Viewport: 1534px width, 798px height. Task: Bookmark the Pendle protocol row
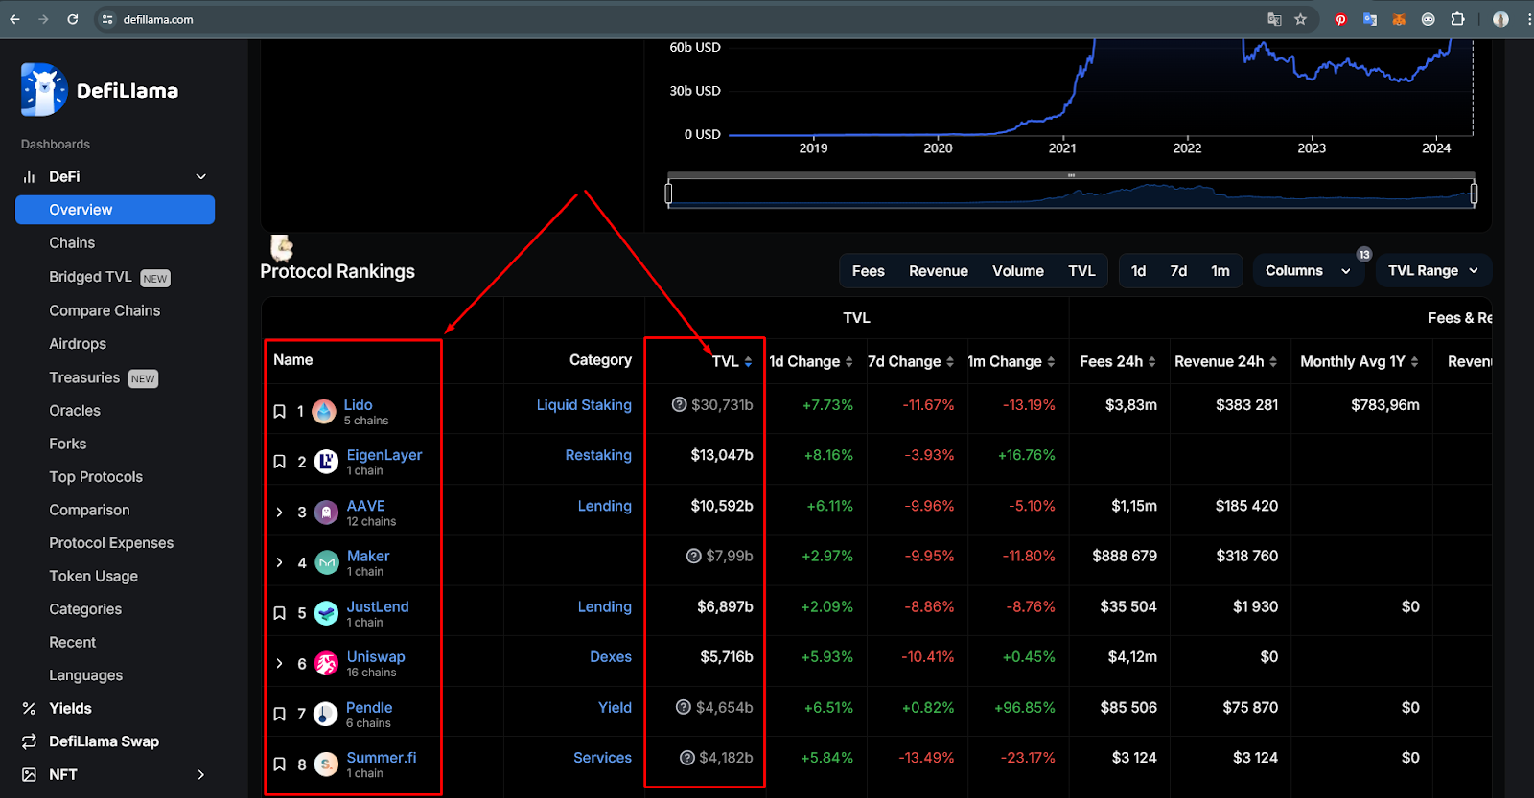(x=280, y=714)
